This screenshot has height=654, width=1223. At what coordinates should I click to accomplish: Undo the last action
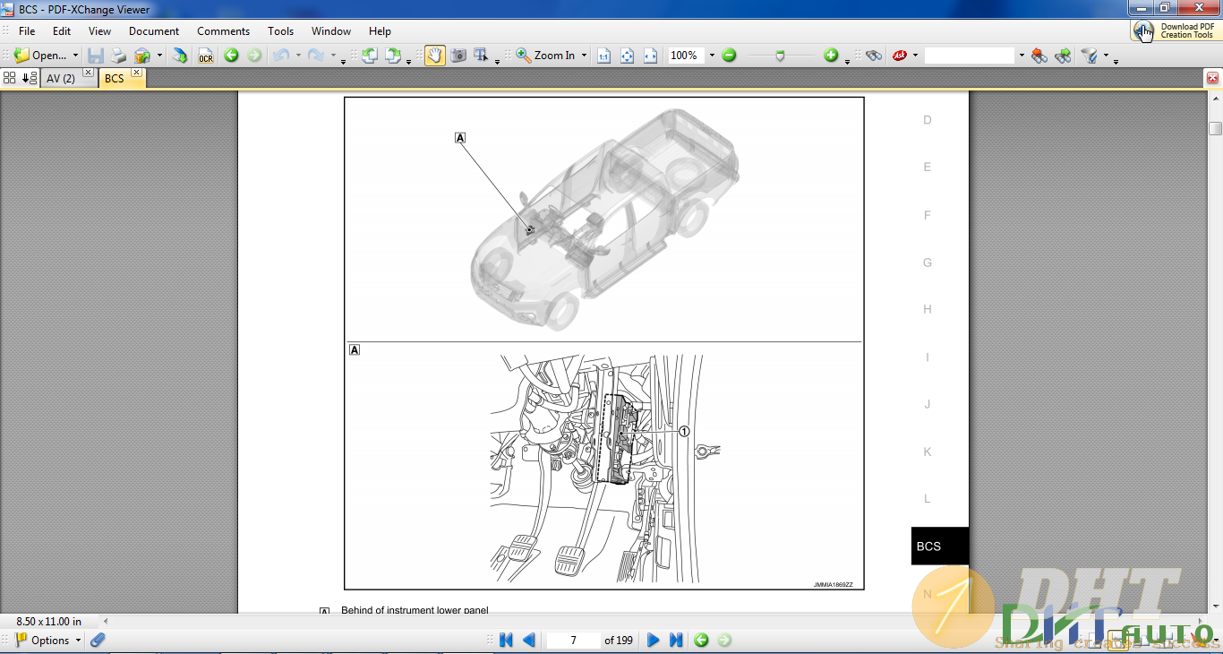[280, 56]
